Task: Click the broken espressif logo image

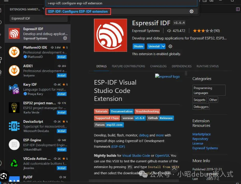Action: pos(167,76)
